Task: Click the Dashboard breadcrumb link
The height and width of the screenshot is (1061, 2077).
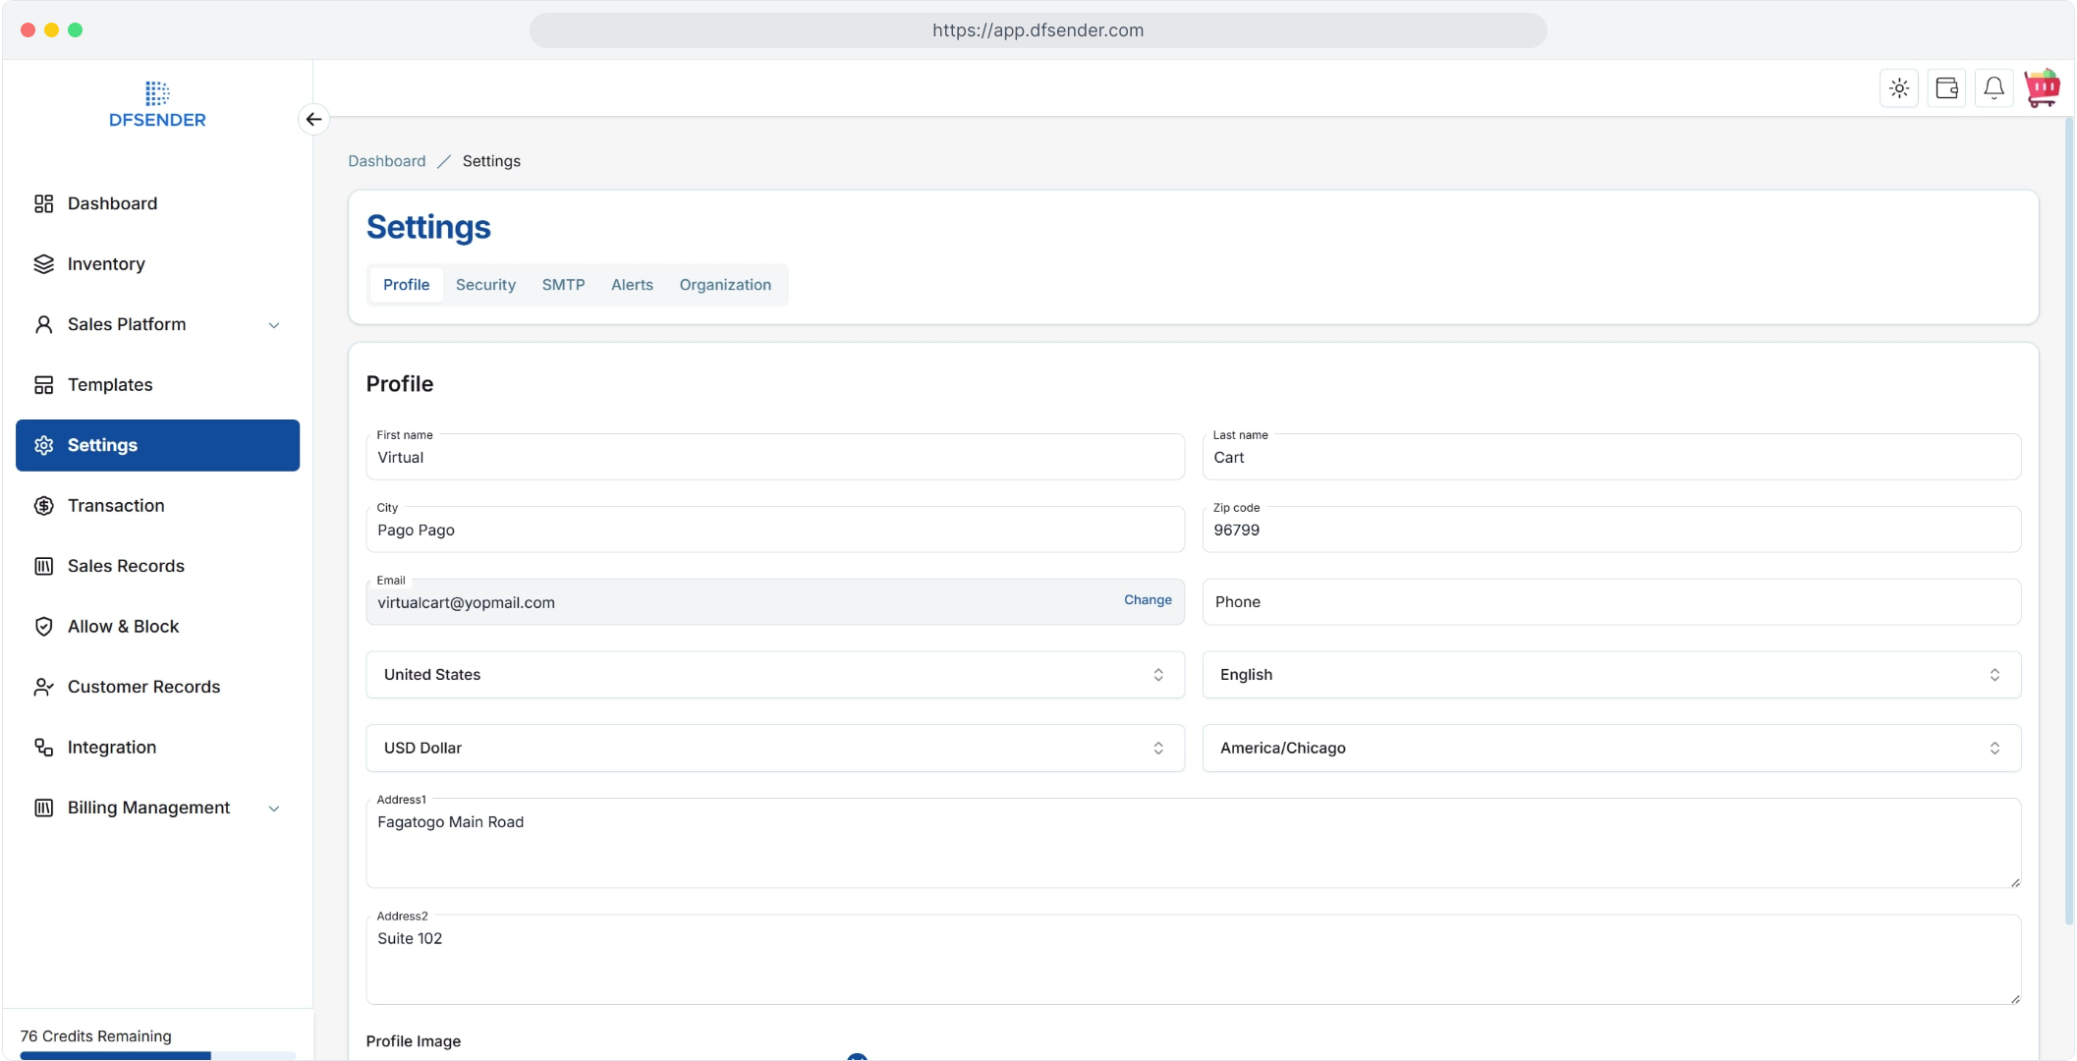Action: click(386, 161)
